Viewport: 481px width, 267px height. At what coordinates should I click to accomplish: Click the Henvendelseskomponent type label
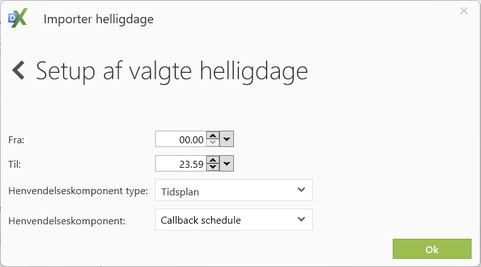[78, 190]
